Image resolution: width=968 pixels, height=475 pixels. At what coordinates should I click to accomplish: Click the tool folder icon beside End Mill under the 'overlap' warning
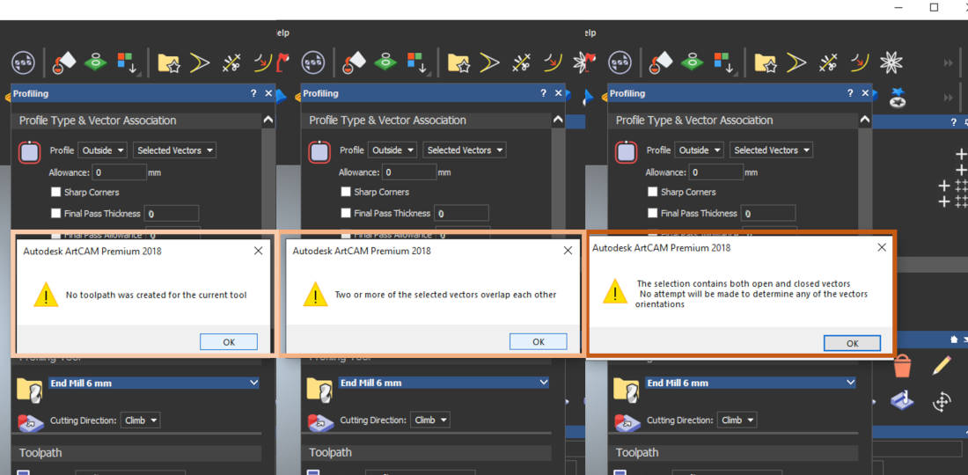[x=319, y=390]
